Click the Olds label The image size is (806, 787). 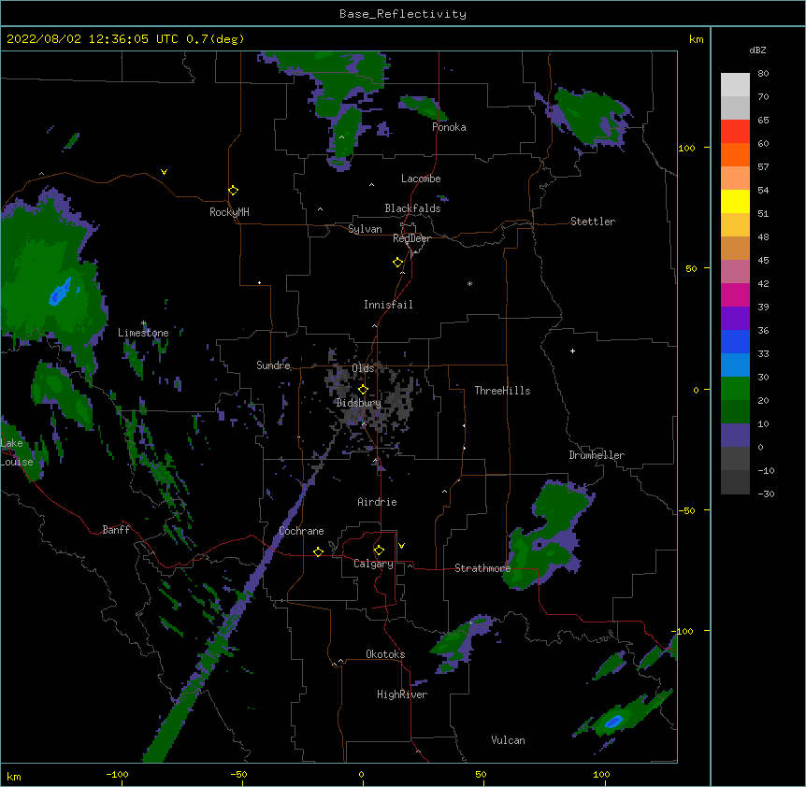coord(363,368)
